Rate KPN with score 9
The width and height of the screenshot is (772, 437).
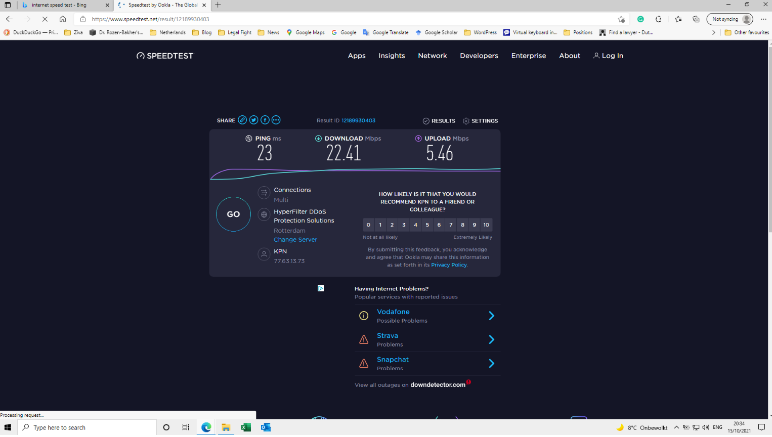coord(475,225)
